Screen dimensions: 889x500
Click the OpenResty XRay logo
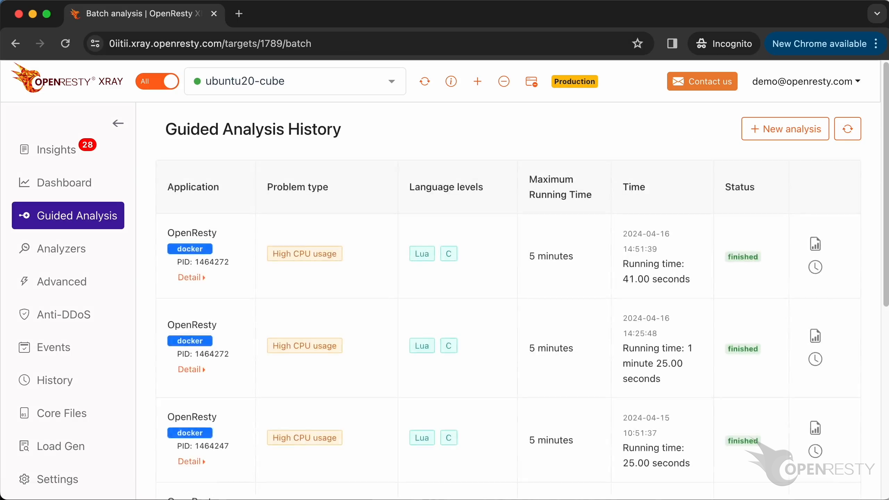pyautogui.click(x=67, y=78)
